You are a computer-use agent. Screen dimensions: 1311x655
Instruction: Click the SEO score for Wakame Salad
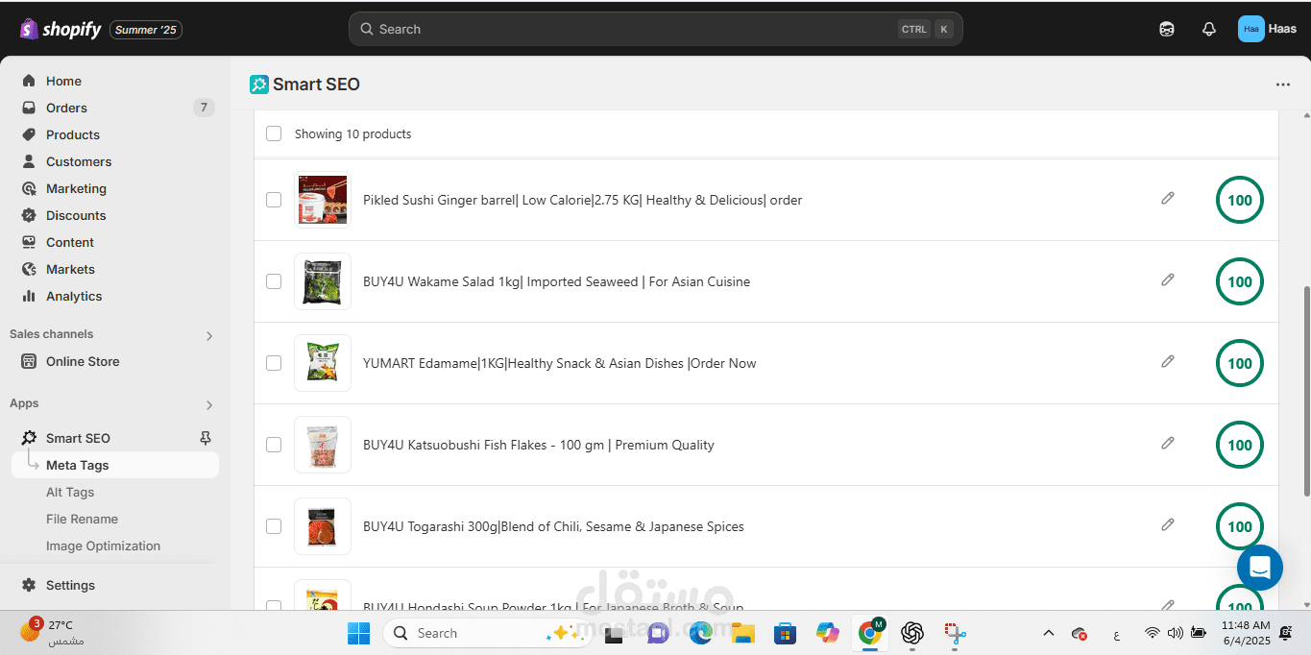[x=1240, y=281]
